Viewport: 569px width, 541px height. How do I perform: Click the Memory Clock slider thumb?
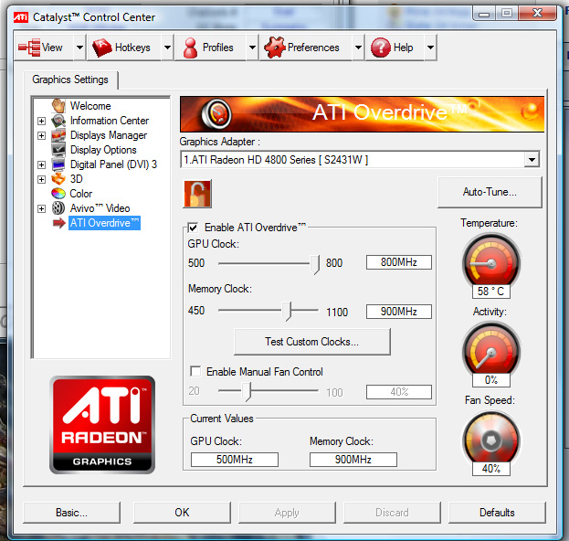pyautogui.click(x=287, y=311)
